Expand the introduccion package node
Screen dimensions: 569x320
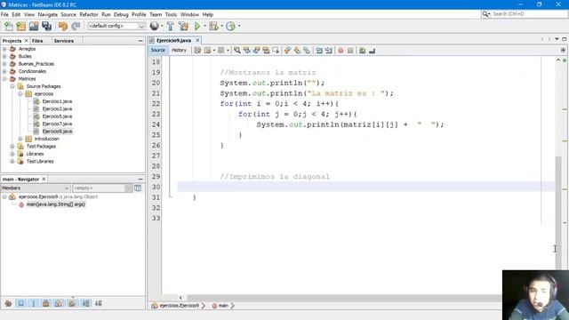tap(20, 139)
